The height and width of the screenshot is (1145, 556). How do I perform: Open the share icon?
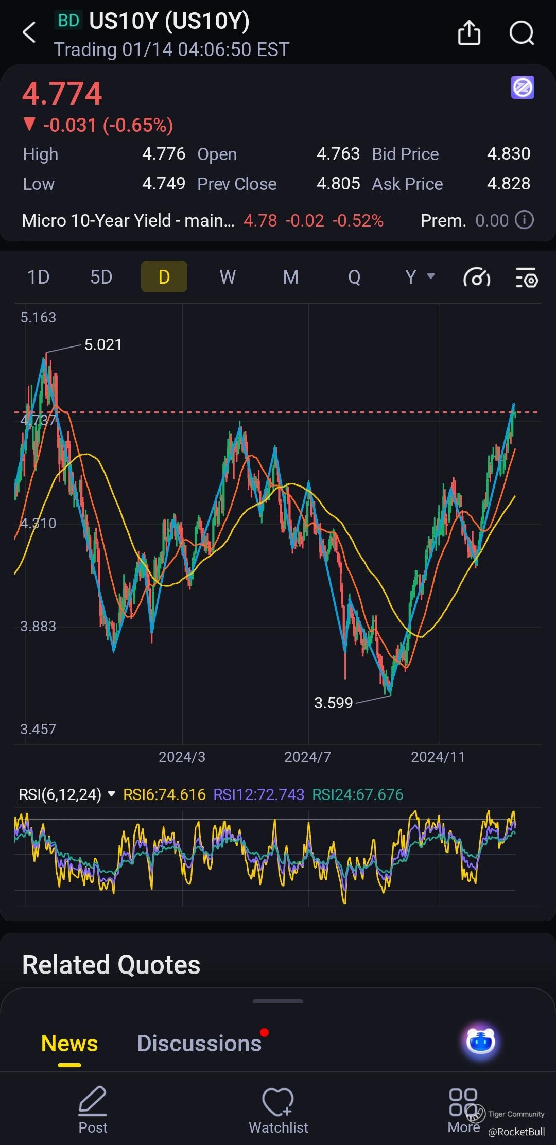point(469,33)
